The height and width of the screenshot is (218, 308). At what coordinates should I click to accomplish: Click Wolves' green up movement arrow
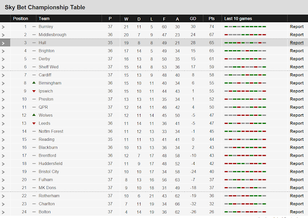tap(34, 115)
